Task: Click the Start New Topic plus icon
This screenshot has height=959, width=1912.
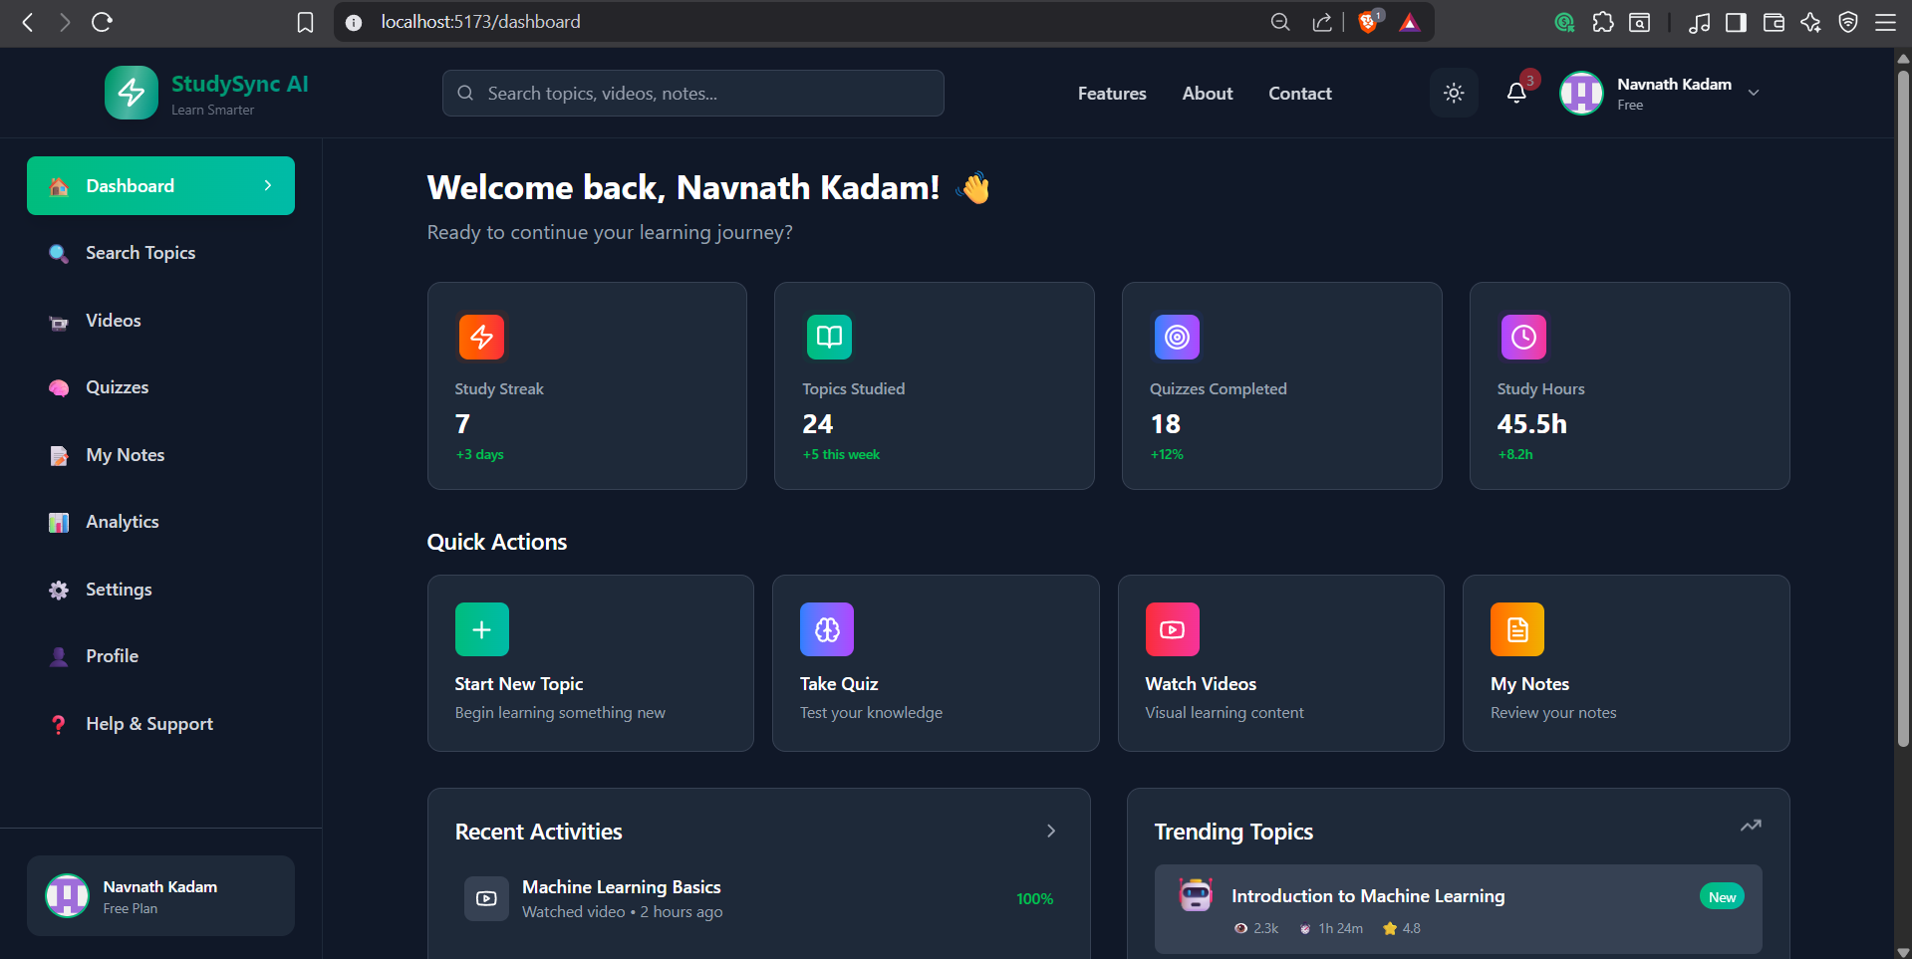Action: coord(482,629)
